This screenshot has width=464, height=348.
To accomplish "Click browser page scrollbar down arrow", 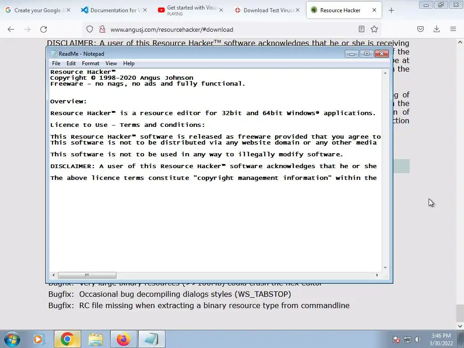I will 460,326.
